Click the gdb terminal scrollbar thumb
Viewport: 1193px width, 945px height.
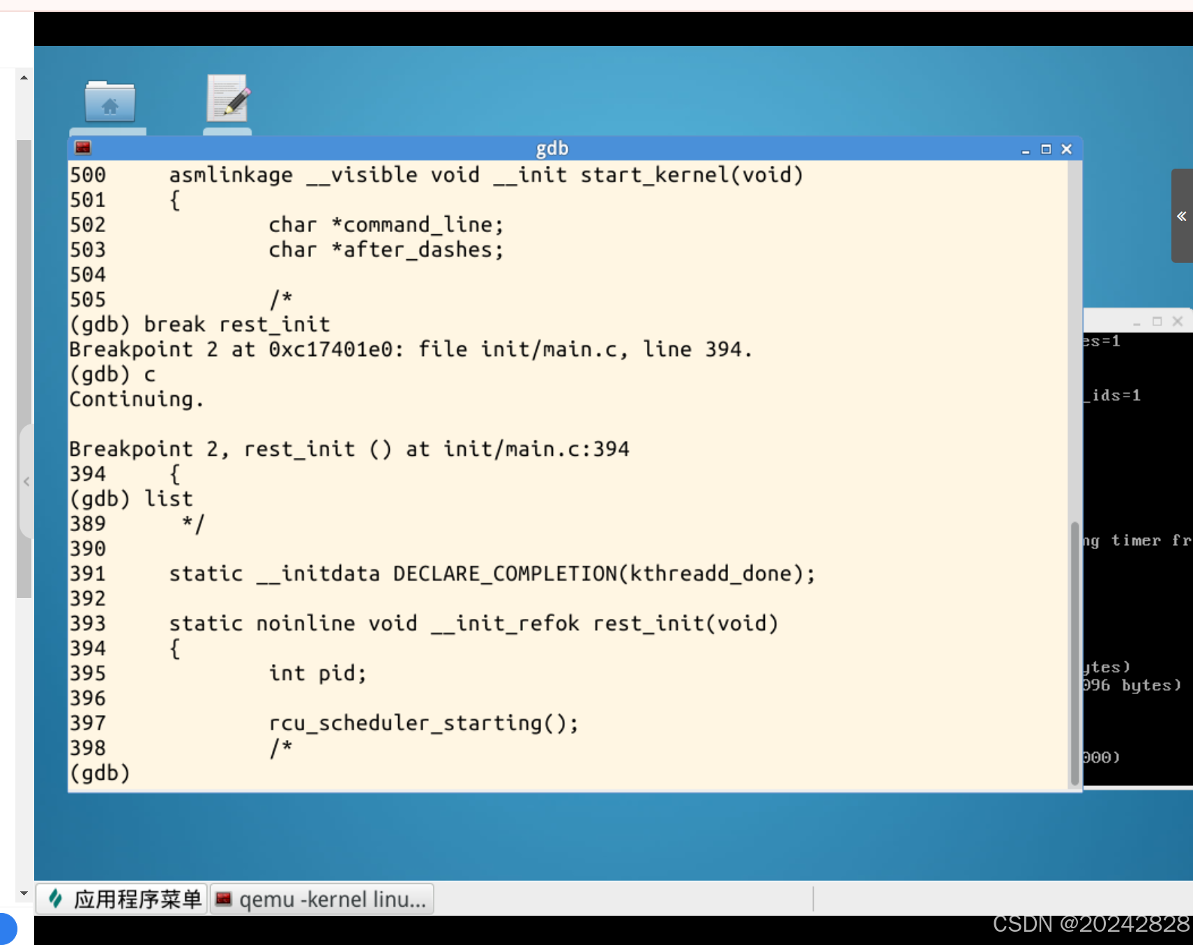(x=1074, y=654)
